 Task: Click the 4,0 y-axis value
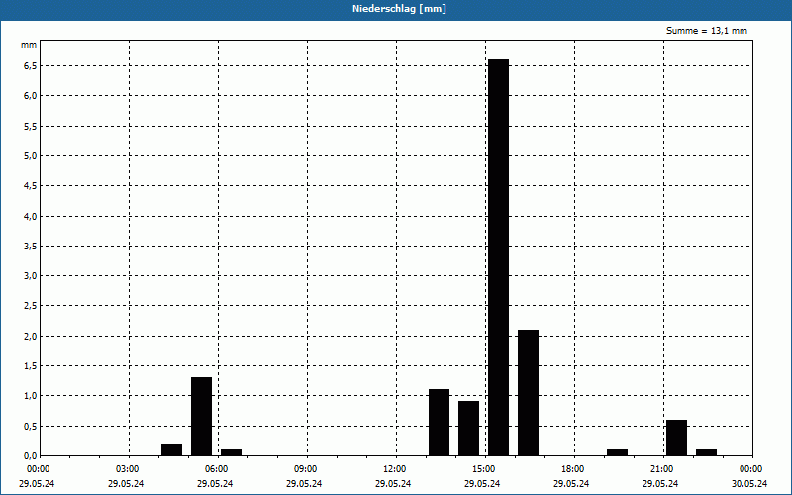(31, 216)
